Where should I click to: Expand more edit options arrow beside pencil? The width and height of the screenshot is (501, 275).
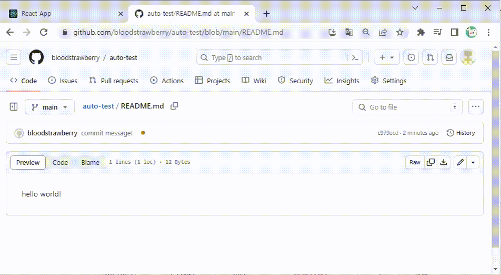[473, 162]
